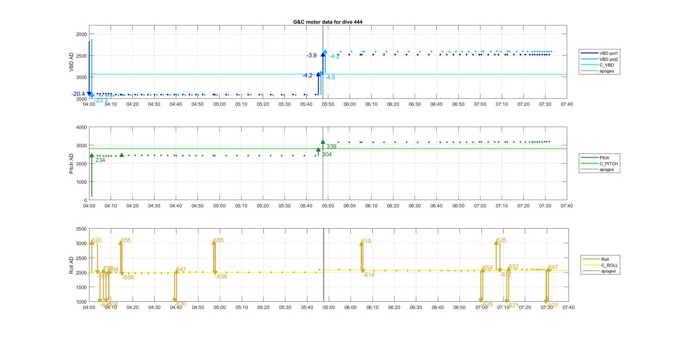685x339 pixels.
Task: Click the roll arrow marker labeled "619"
Action: pyautogui.click(x=362, y=244)
